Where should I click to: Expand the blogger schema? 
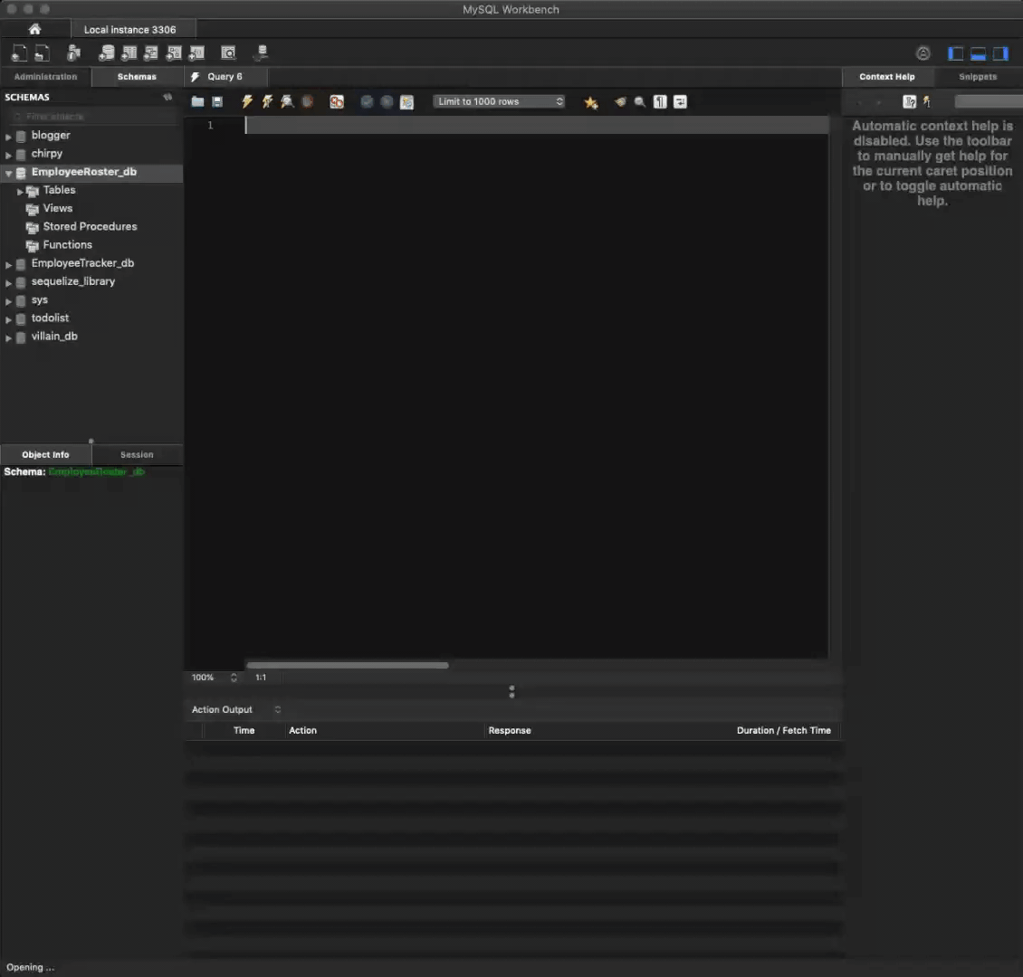click(8, 137)
